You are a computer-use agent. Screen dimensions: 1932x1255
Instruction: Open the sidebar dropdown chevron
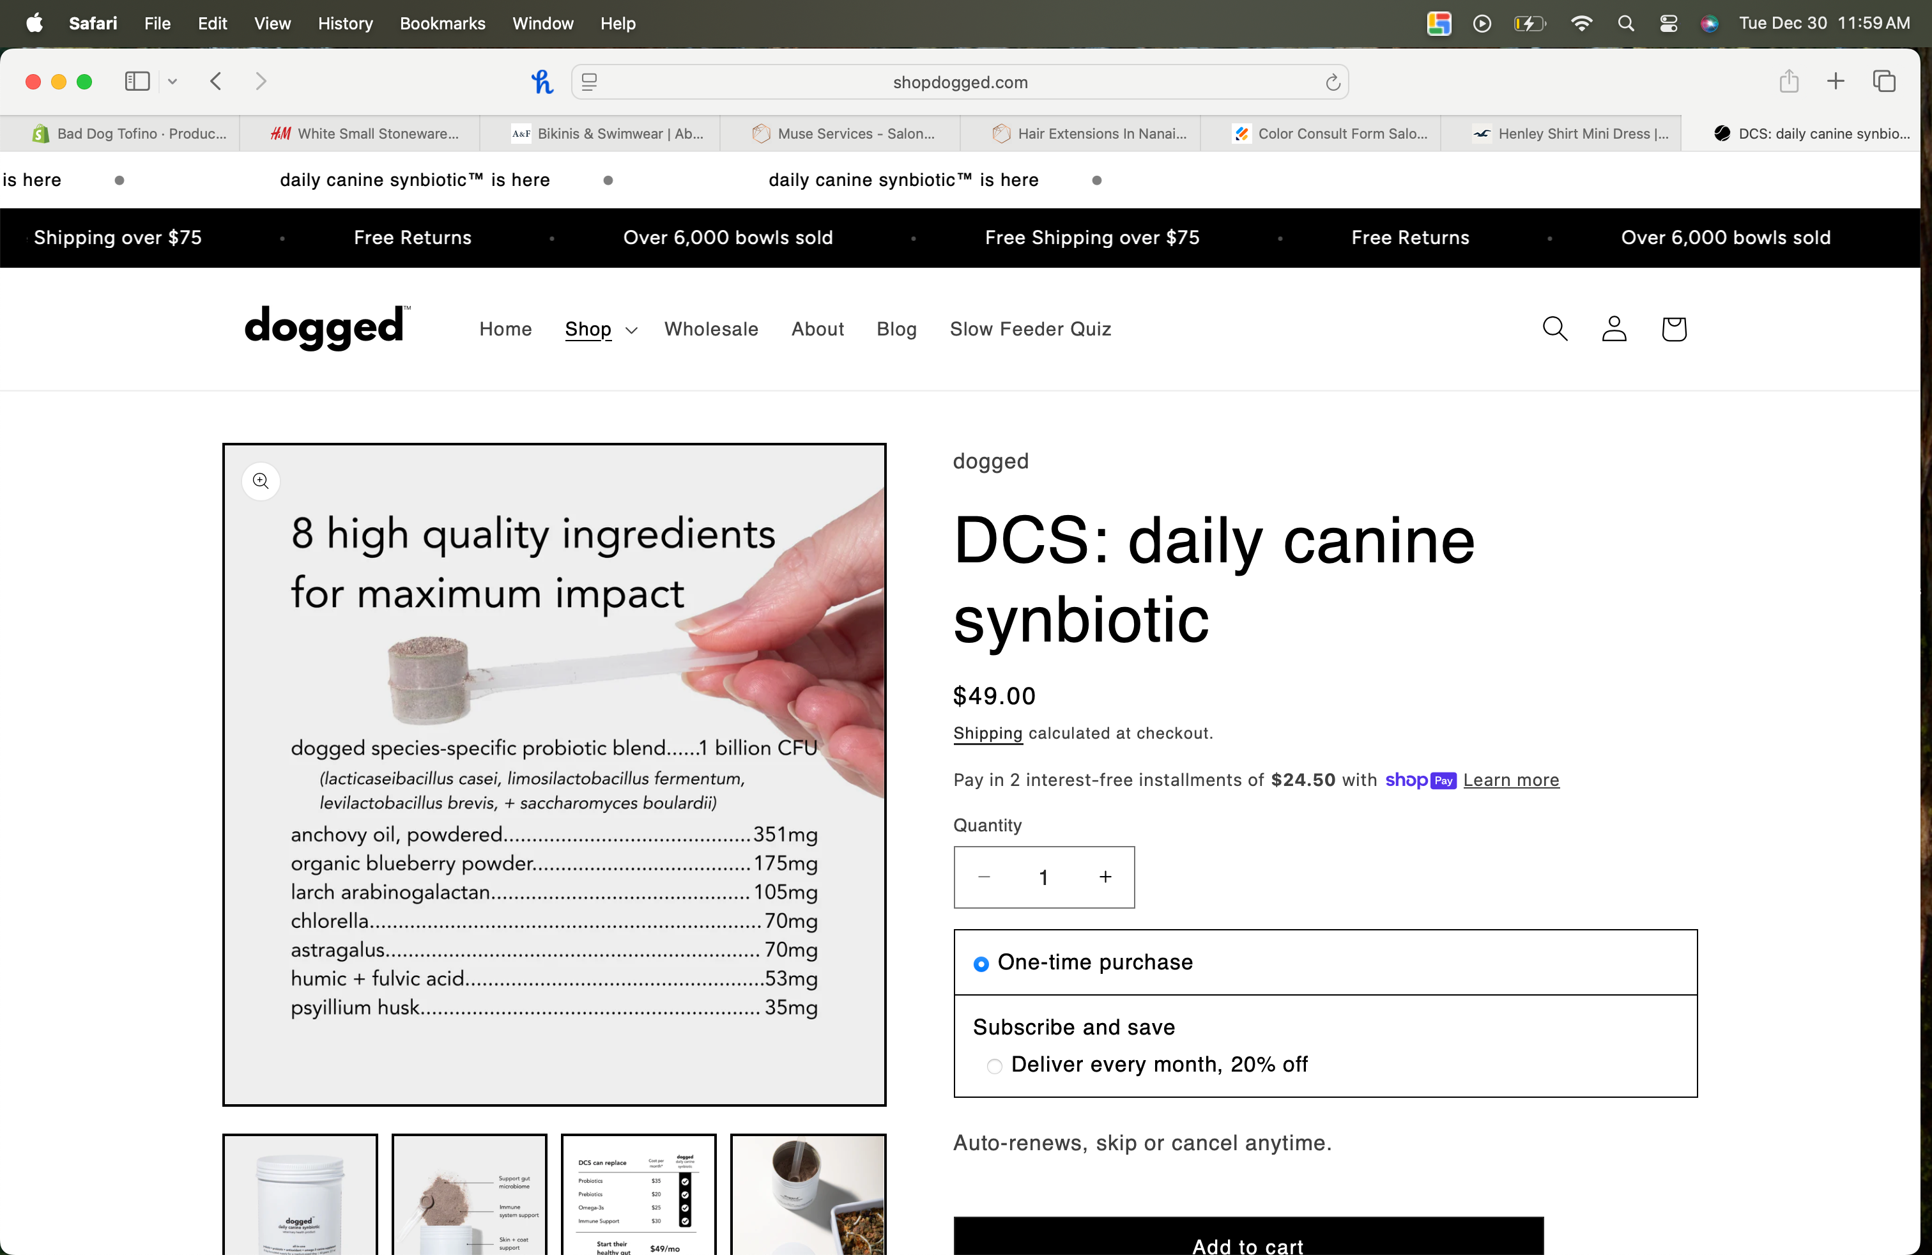[x=172, y=81]
